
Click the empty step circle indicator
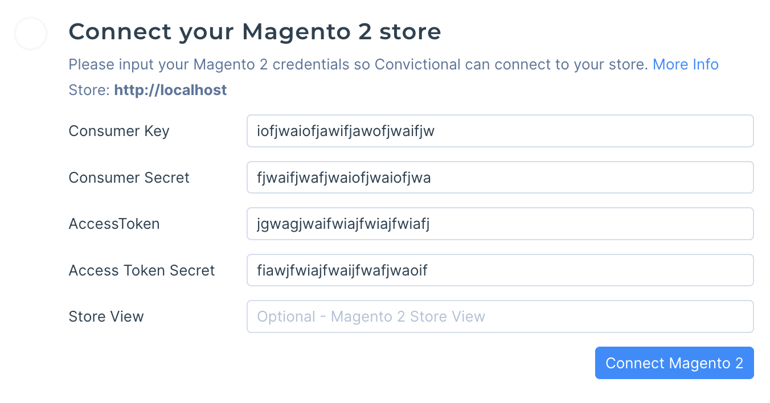pyautogui.click(x=30, y=34)
